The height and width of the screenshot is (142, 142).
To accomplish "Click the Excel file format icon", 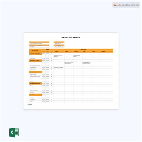I will (14, 132).
